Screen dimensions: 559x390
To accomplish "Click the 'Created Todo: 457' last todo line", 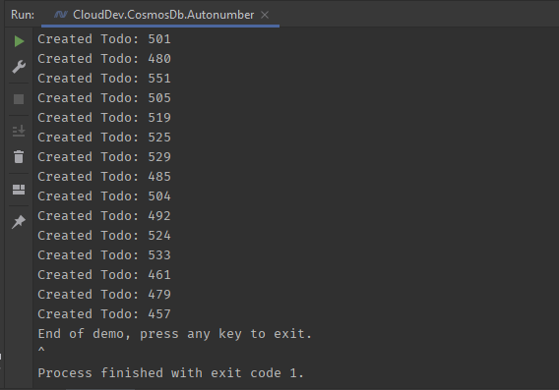I will point(104,314).
